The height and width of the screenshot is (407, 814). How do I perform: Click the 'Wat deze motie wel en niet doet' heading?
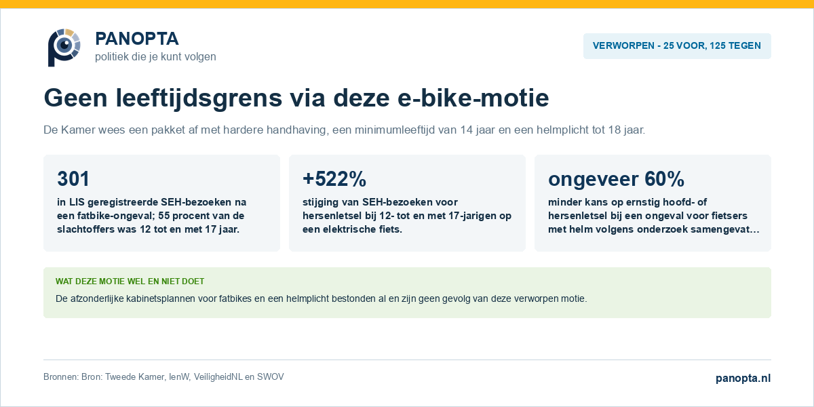click(x=130, y=281)
